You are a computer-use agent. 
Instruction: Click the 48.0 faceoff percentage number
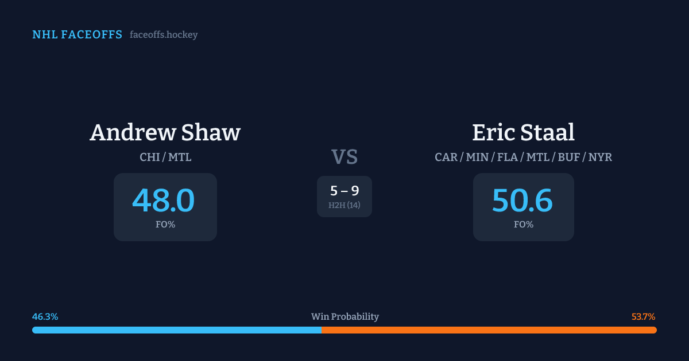point(164,201)
